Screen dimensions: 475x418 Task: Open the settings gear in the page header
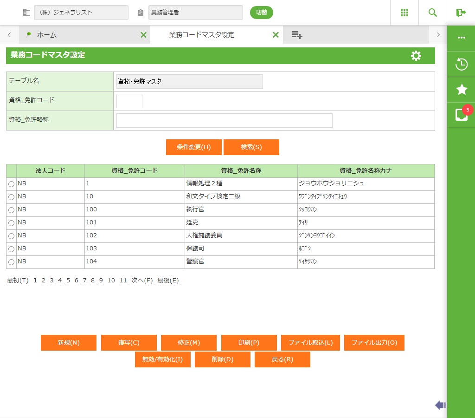click(416, 56)
